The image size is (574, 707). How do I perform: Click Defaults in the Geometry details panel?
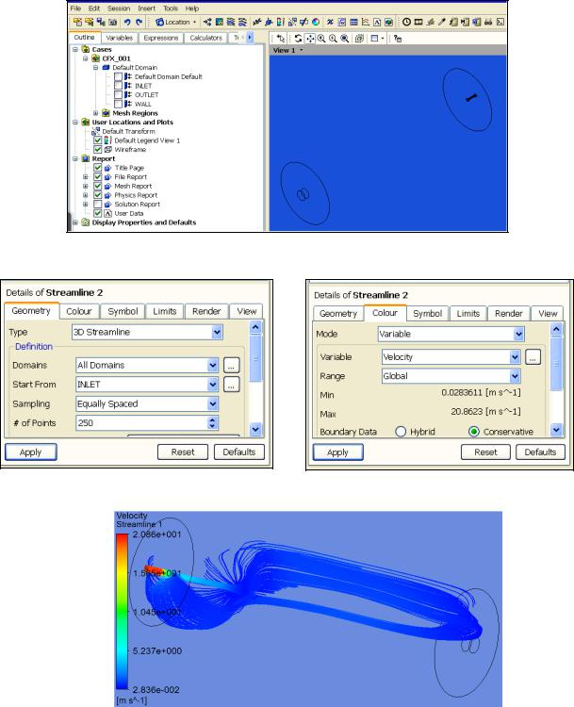(239, 452)
